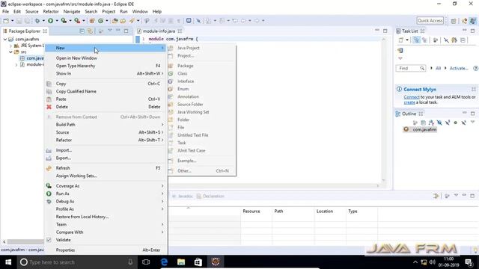
Task: Click the All link in Task List
Action: click(x=438, y=68)
